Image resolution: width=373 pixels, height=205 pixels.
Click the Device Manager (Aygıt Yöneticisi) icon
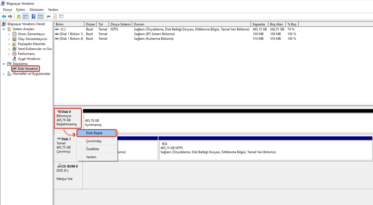point(14,59)
